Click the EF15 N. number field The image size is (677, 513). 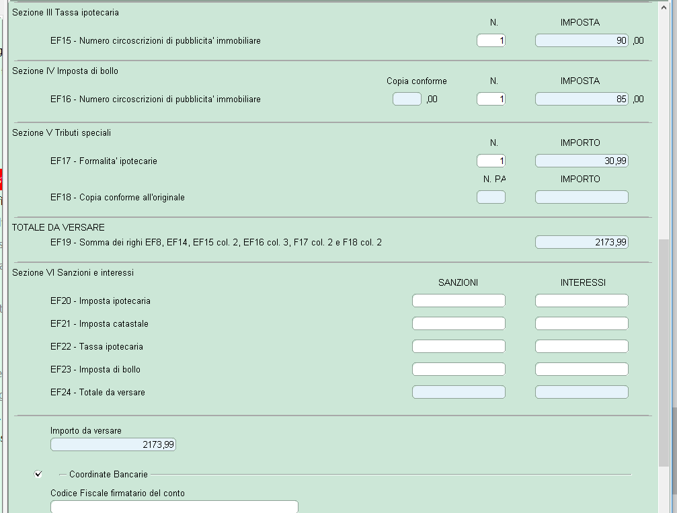point(491,40)
